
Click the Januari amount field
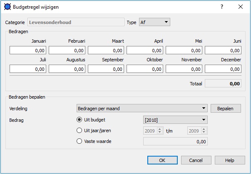click(x=27, y=51)
